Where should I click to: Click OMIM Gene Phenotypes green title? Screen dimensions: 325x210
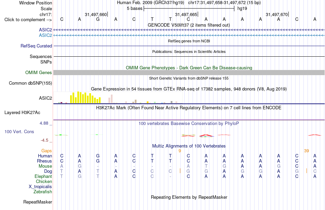(189, 68)
